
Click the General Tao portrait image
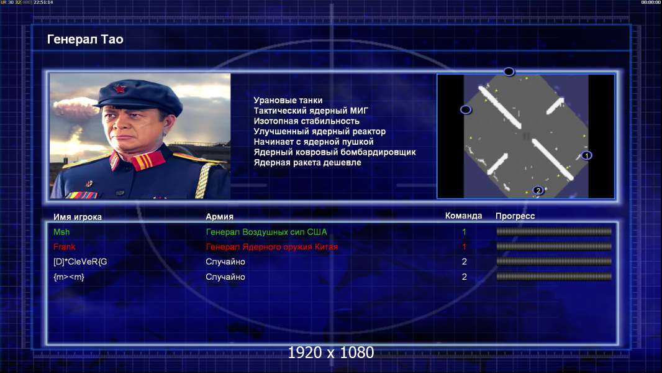click(x=140, y=136)
